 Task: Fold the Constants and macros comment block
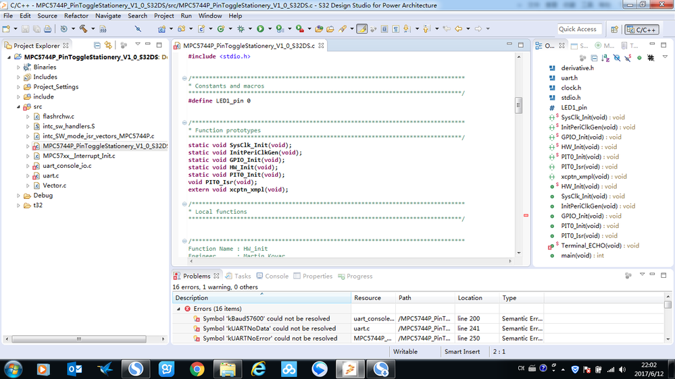[184, 78]
